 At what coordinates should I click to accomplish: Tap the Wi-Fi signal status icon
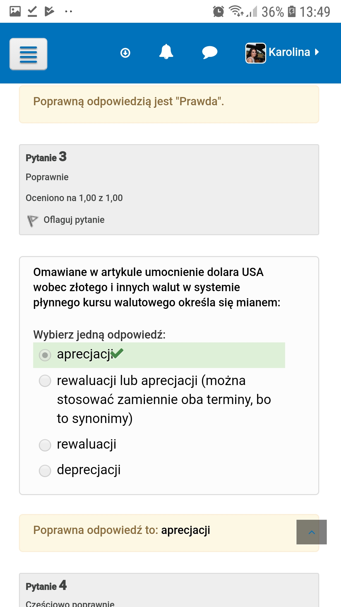[x=236, y=11]
